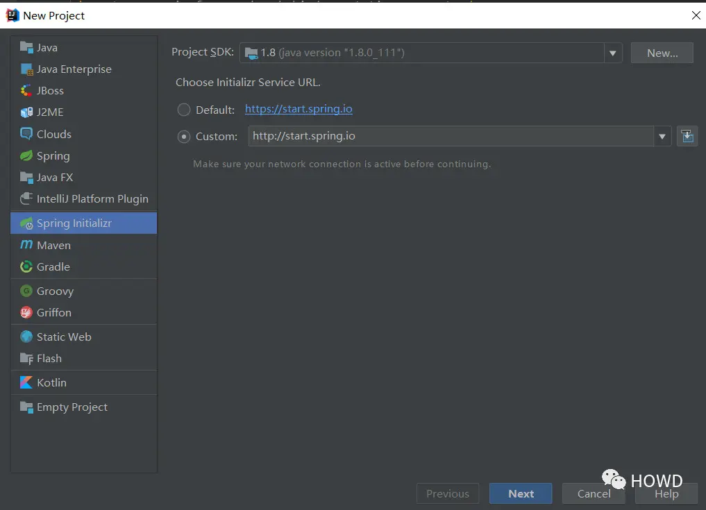Screen dimensions: 706x510
Task: Click the Project SDK: label
Action: pos(203,52)
